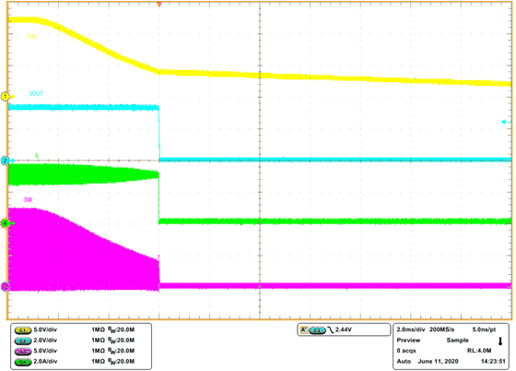Click the yellow C1 channel badge
Screen dimensions: 516x371
[x=23, y=330]
